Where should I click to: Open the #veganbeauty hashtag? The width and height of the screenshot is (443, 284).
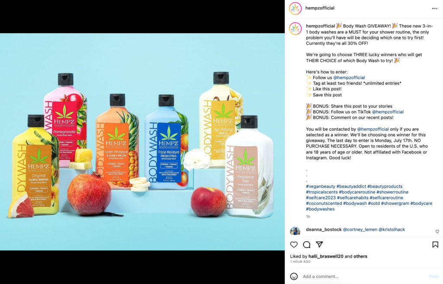tap(321, 186)
